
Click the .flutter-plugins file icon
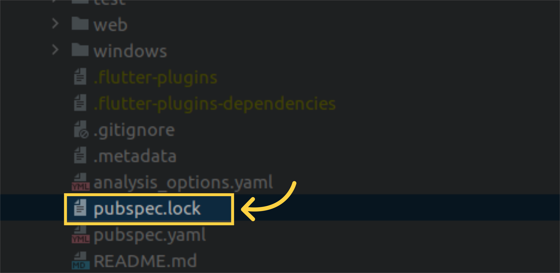click(80, 77)
